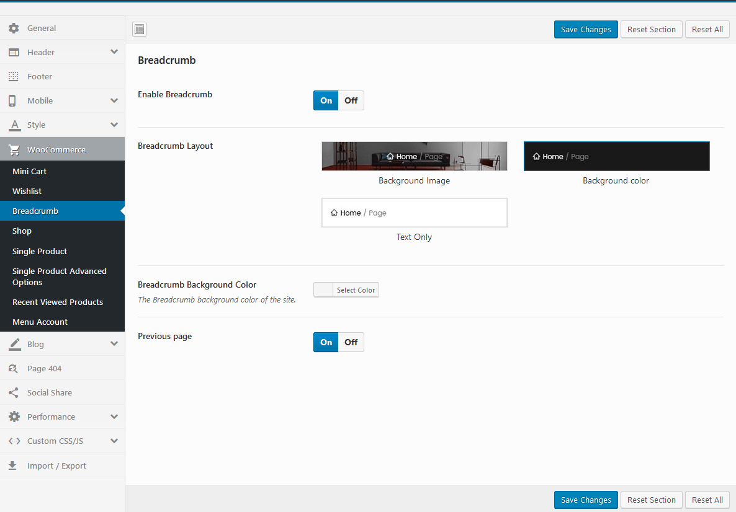Click the Custom CSS/JS code icon

(x=14, y=441)
